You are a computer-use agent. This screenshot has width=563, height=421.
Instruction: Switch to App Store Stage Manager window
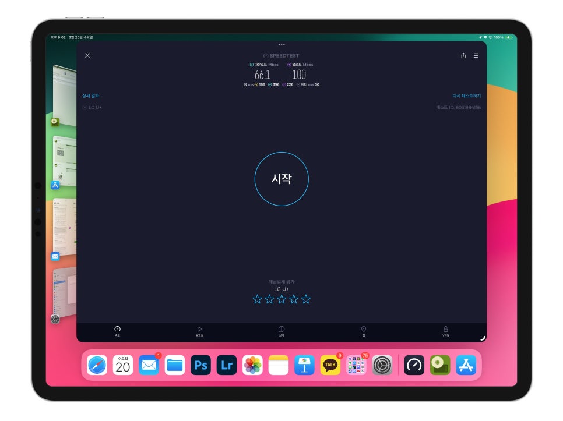point(65,161)
